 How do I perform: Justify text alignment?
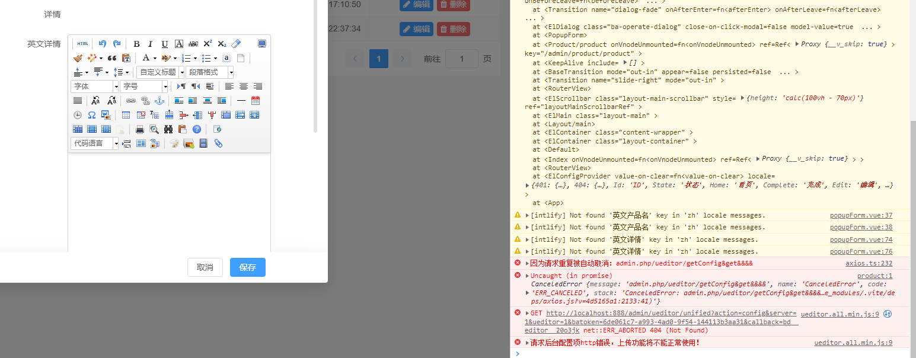click(78, 101)
